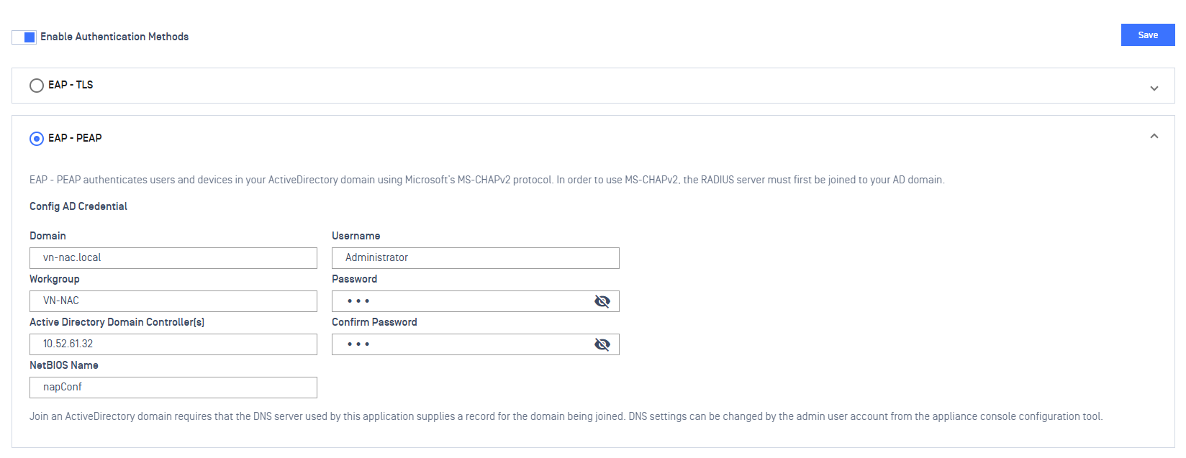Click the EAP - TLS label text

tap(71, 85)
